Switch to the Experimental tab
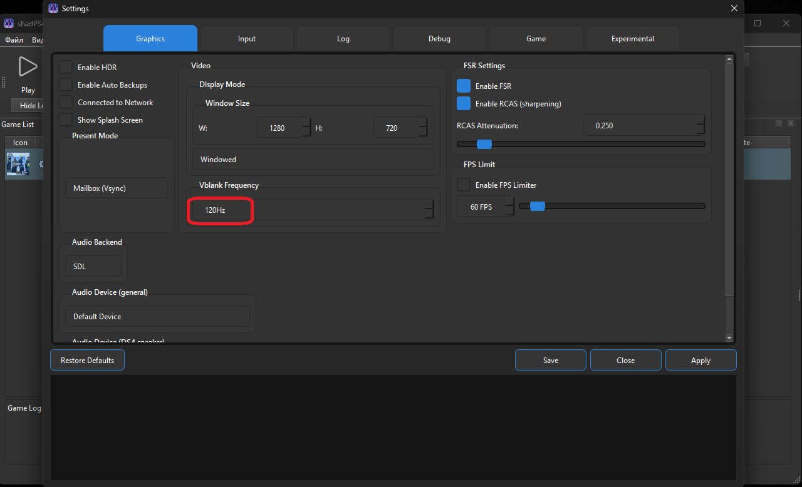This screenshot has height=487, width=802. tap(632, 38)
